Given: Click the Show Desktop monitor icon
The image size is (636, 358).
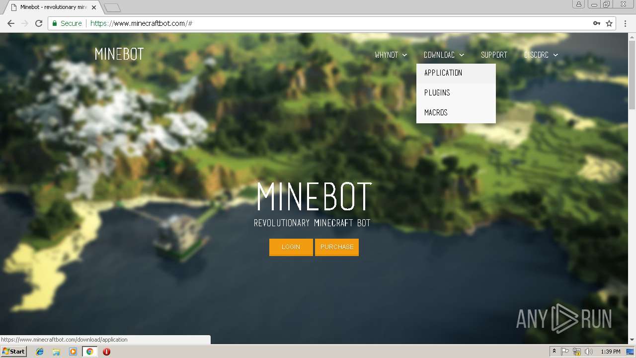Looking at the screenshot, I should pyautogui.click(x=630, y=352).
